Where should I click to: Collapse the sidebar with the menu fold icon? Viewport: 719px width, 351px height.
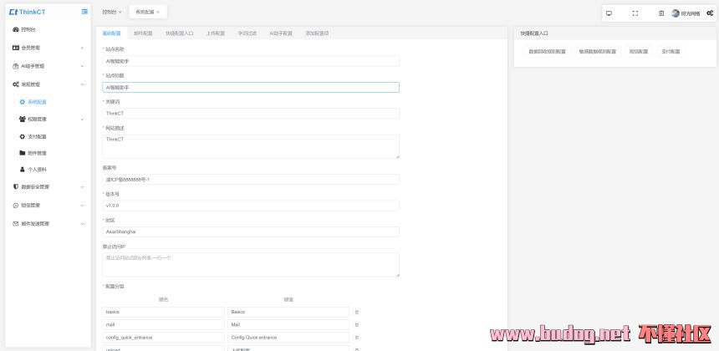click(x=84, y=12)
